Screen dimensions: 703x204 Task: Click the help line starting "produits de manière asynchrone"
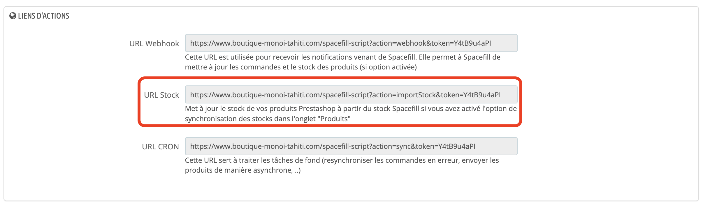pos(242,170)
